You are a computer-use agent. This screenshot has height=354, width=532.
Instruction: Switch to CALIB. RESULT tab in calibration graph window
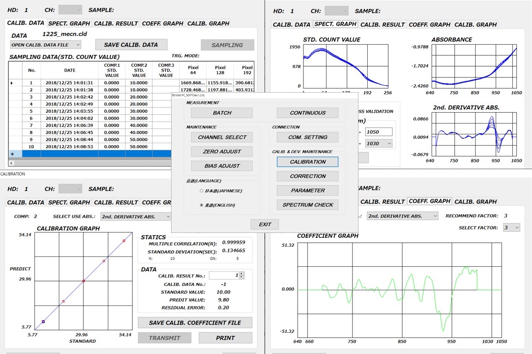coord(116,202)
